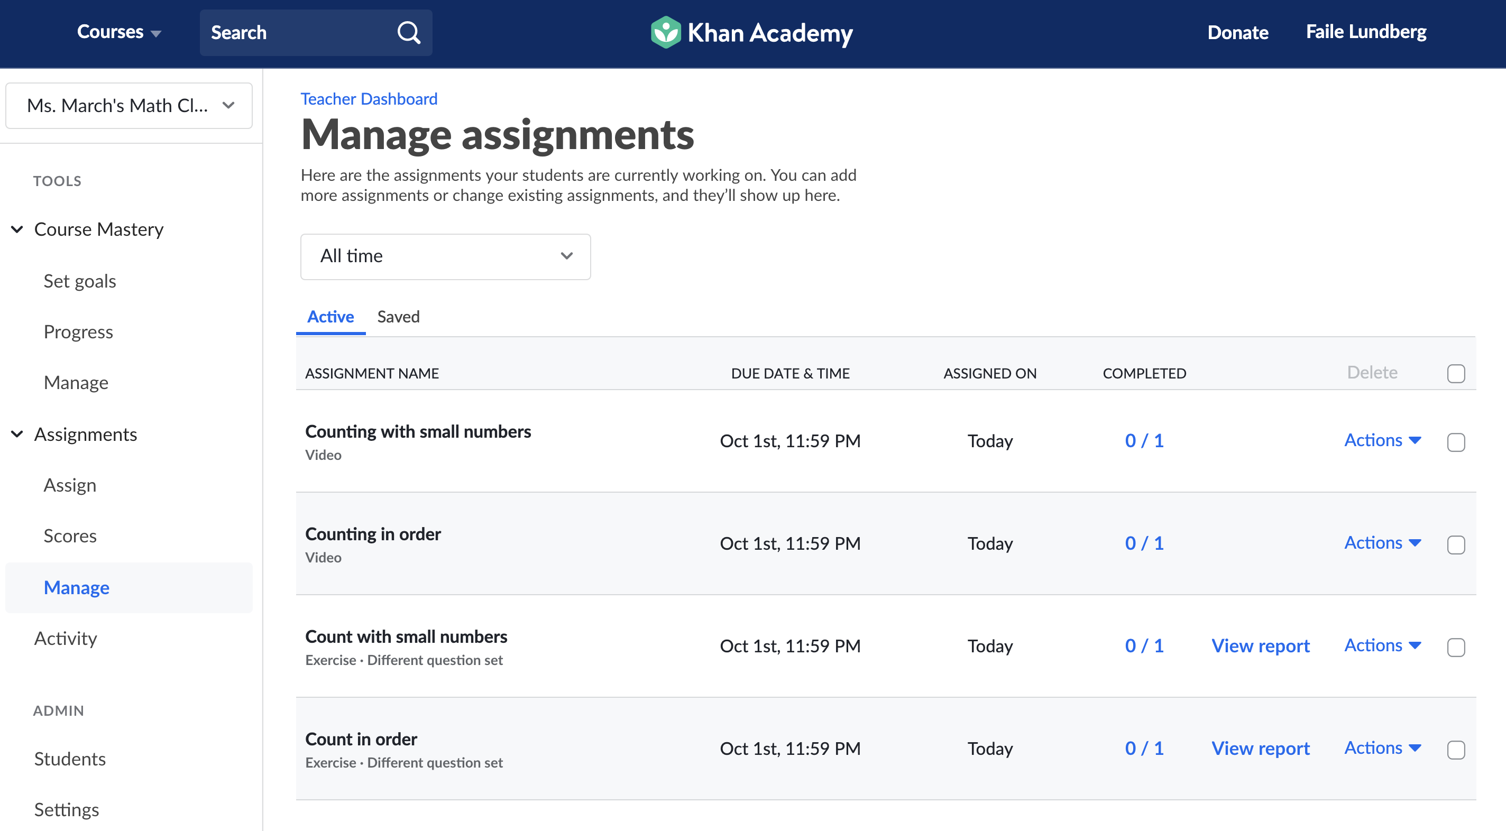Open Scores from the sidebar
Image resolution: width=1506 pixels, height=831 pixels.
pyautogui.click(x=70, y=536)
